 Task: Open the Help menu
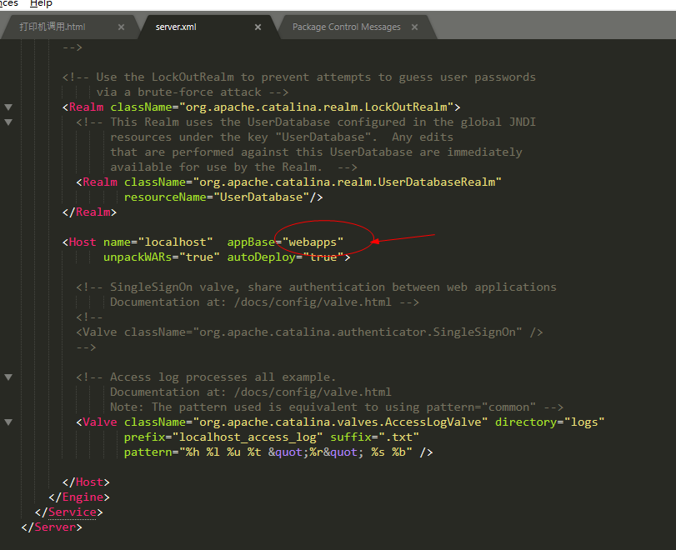point(41,3)
